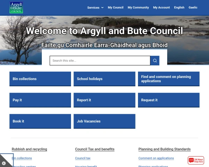209x167 pixels.
Task: Open Find and comment on planning applications
Action: pos(169,79)
